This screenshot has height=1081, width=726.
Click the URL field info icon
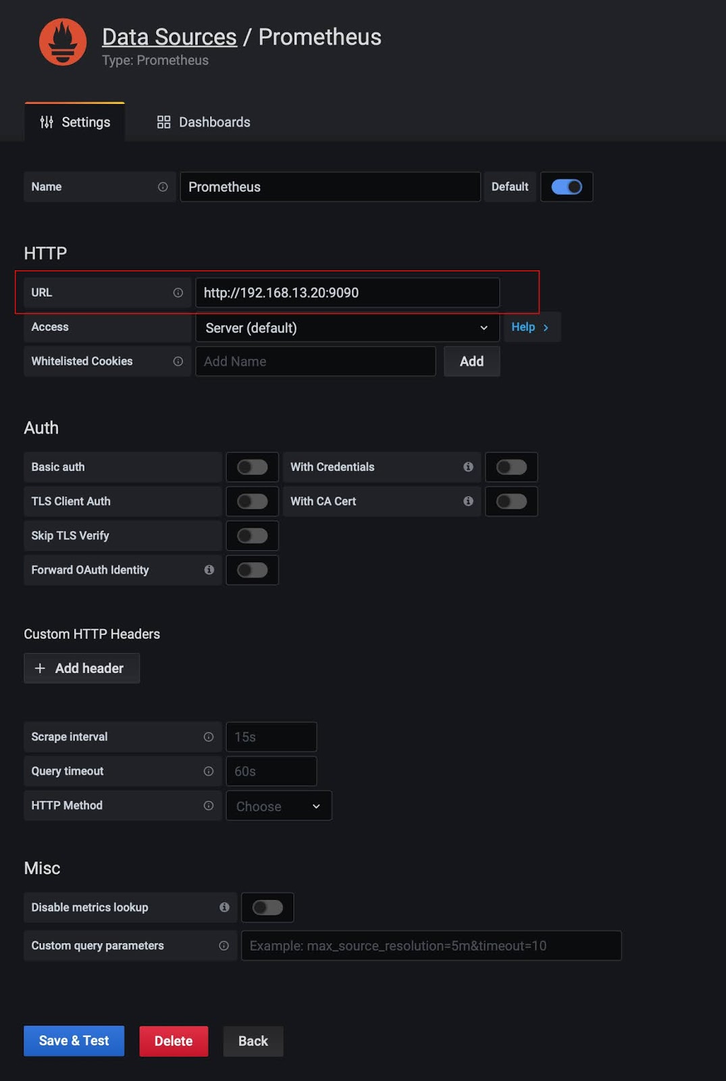pyautogui.click(x=178, y=293)
